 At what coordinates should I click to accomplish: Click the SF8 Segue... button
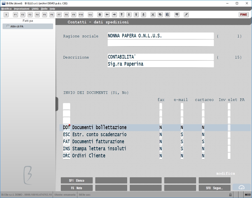click(215, 188)
